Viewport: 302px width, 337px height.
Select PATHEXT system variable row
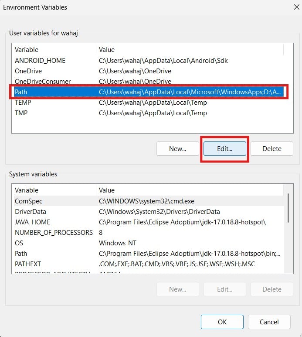click(x=28, y=264)
